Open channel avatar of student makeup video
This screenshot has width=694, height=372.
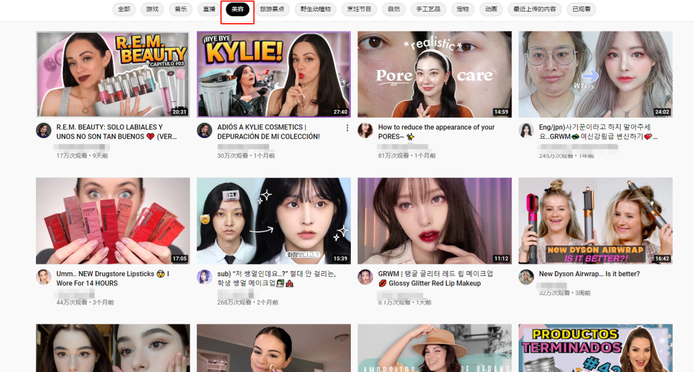point(204,277)
